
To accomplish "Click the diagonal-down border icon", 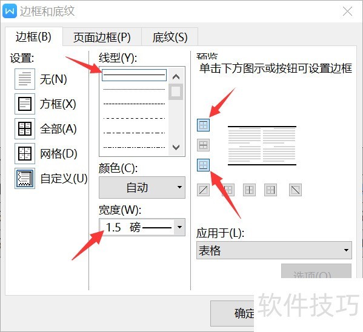I will (295, 190).
